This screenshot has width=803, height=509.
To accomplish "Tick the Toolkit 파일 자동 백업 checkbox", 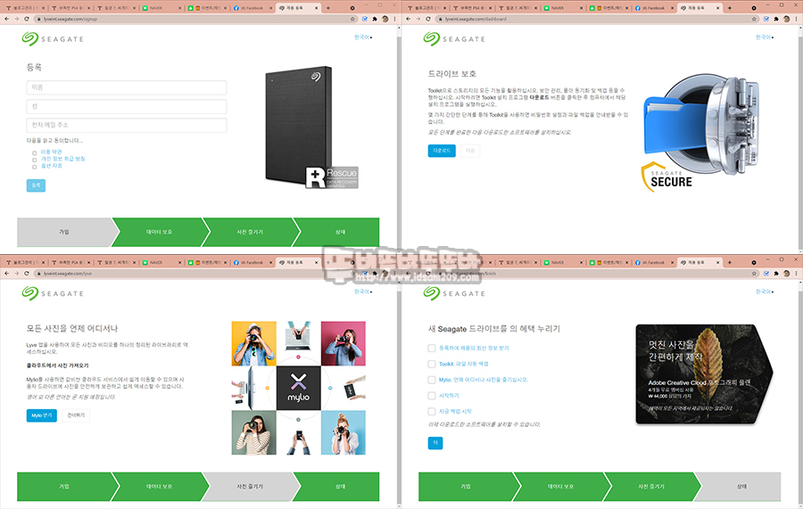I will [432, 365].
